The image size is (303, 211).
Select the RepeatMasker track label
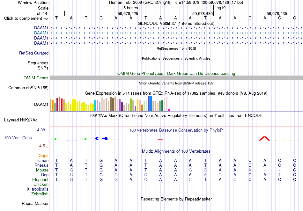(35, 203)
